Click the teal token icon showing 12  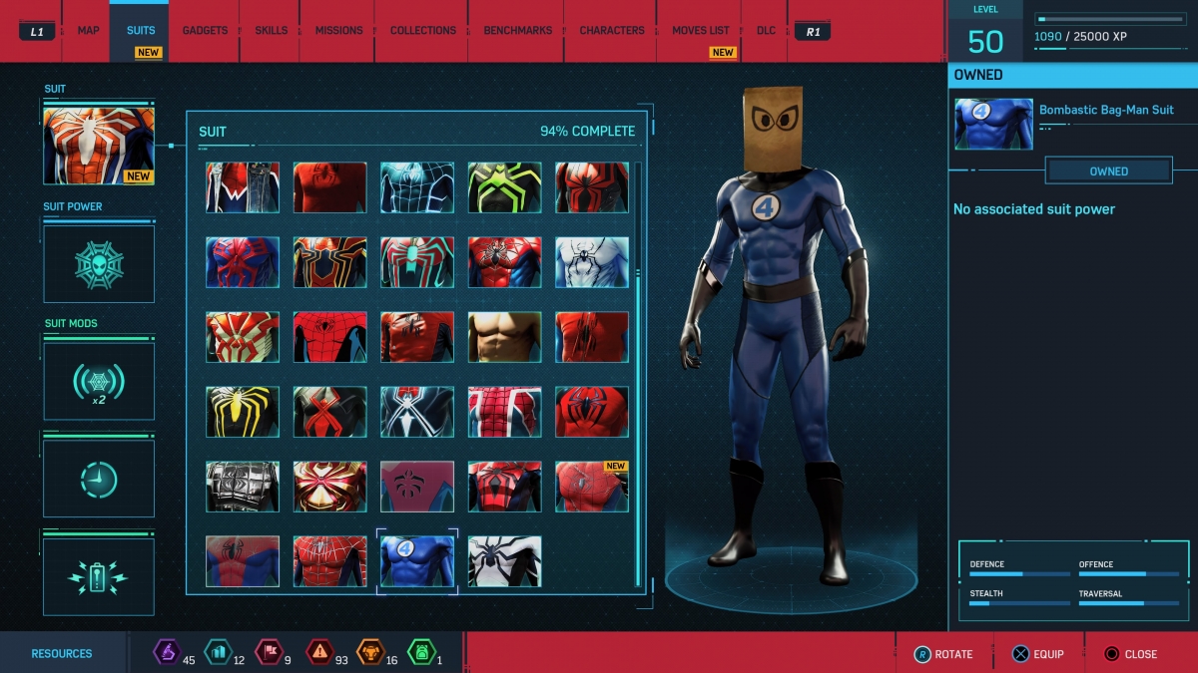pos(216,653)
